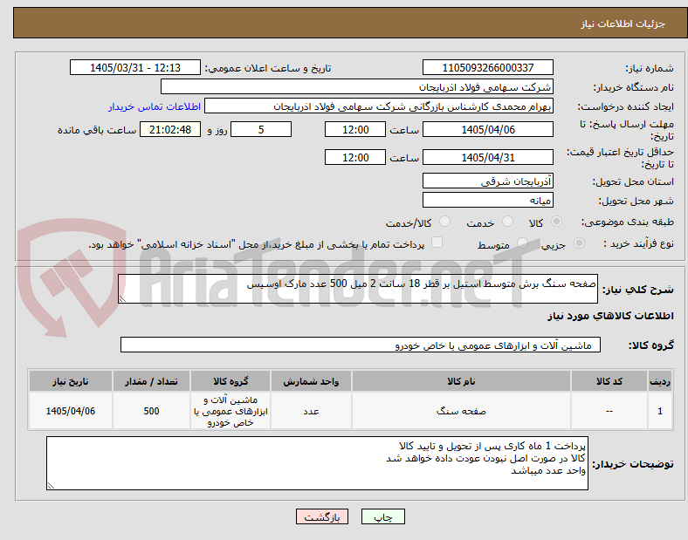The width and height of the screenshot is (688, 540).
Task: Click the request creator name field
Action: pos(379,106)
